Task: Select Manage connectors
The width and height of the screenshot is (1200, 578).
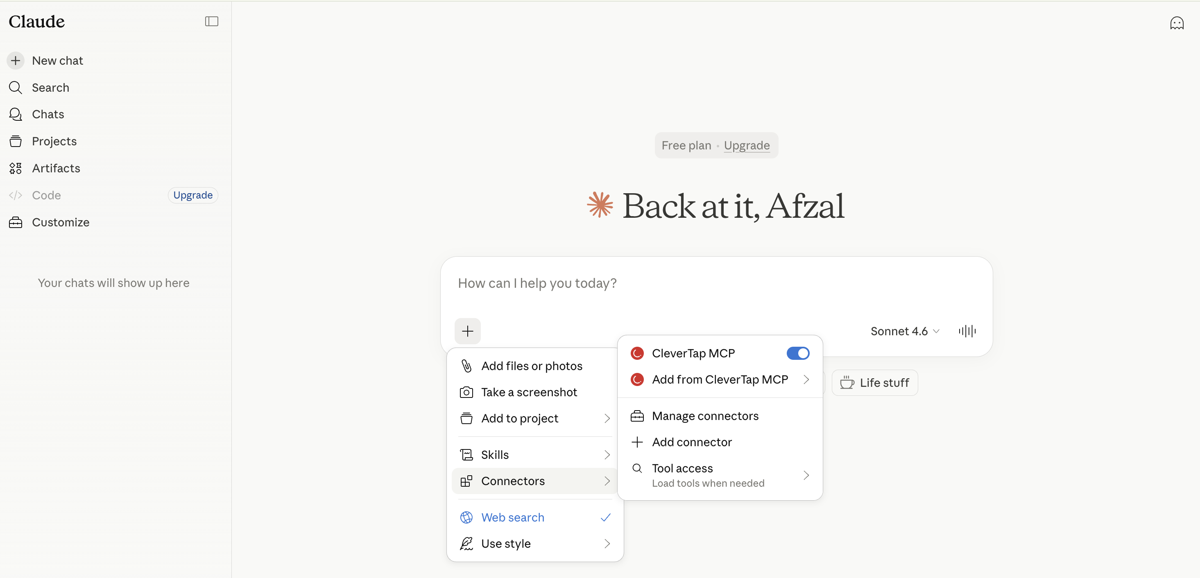Action: coord(720,416)
